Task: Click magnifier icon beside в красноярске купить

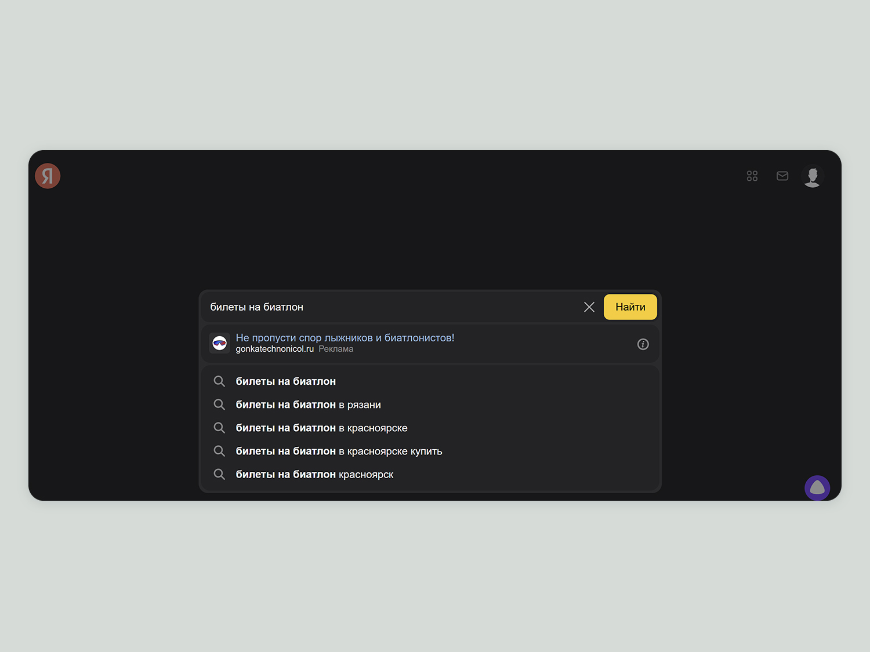Action: coord(219,451)
